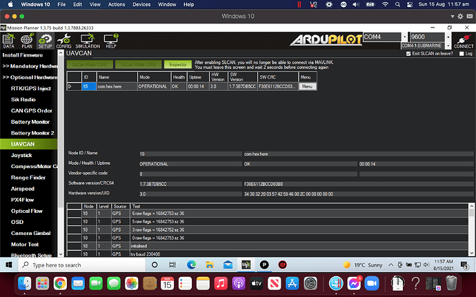Image resolution: width=476 pixels, height=297 pixels.
Task: Open the DATA flight data screen
Action: point(8,41)
